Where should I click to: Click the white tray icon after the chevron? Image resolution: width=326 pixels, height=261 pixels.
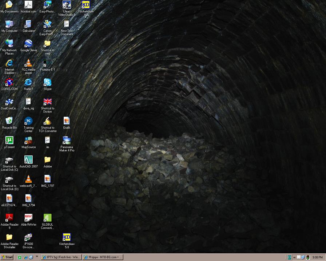(299, 257)
